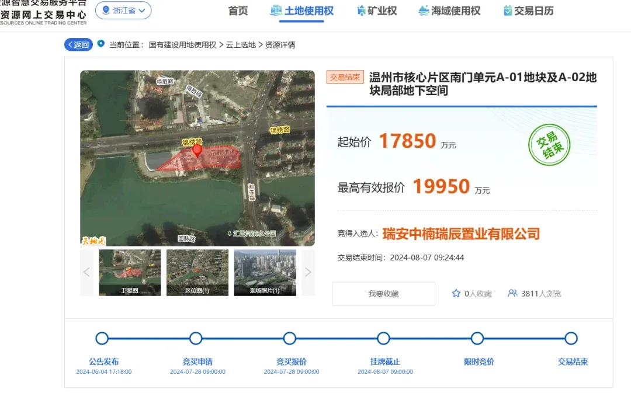Click the red map marker on satellite map
The height and width of the screenshot is (393, 631).
(x=197, y=151)
